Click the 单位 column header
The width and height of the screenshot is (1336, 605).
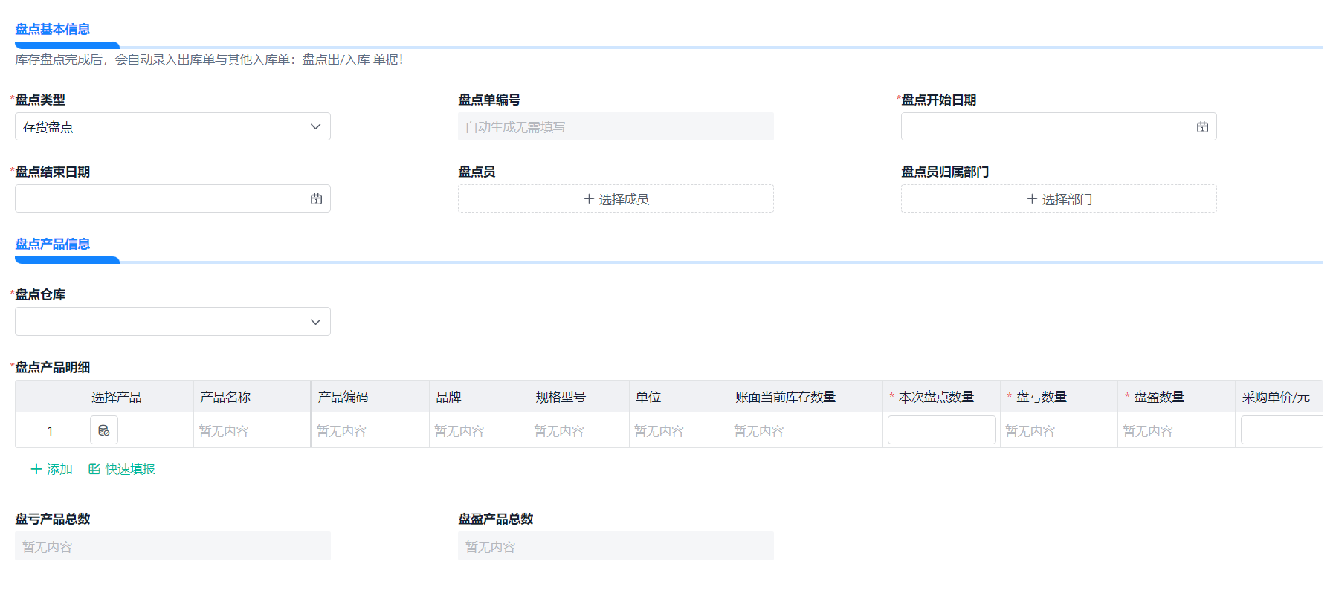tap(679, 397)
